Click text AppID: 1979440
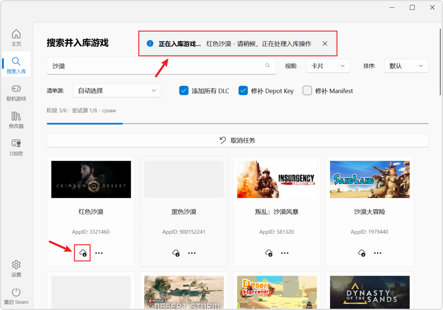This screenshot has width=443, height=310. click(370, 232)
